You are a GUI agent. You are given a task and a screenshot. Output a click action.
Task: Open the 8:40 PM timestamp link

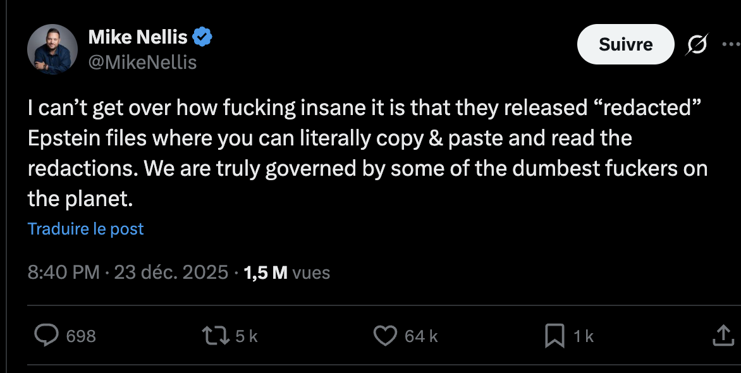[x=64, y=272]
